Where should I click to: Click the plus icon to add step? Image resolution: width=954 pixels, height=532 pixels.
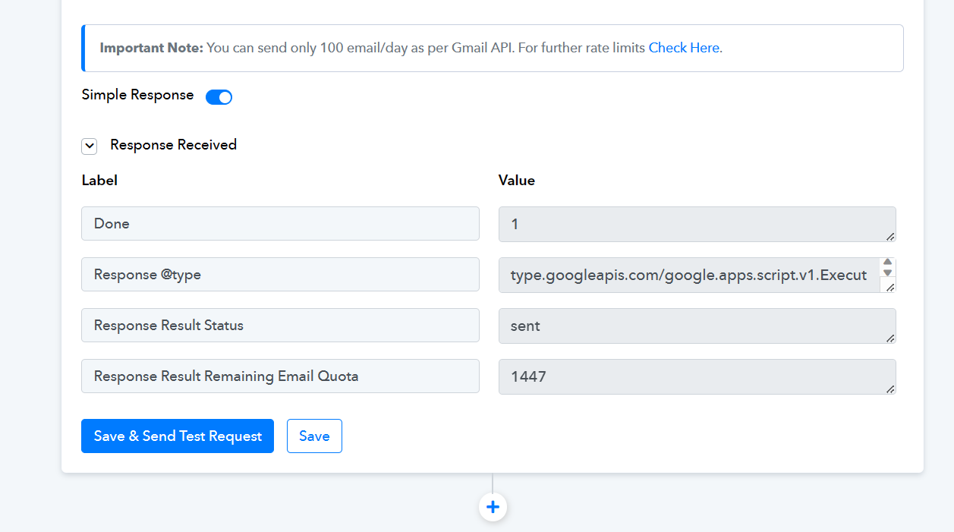493,507
